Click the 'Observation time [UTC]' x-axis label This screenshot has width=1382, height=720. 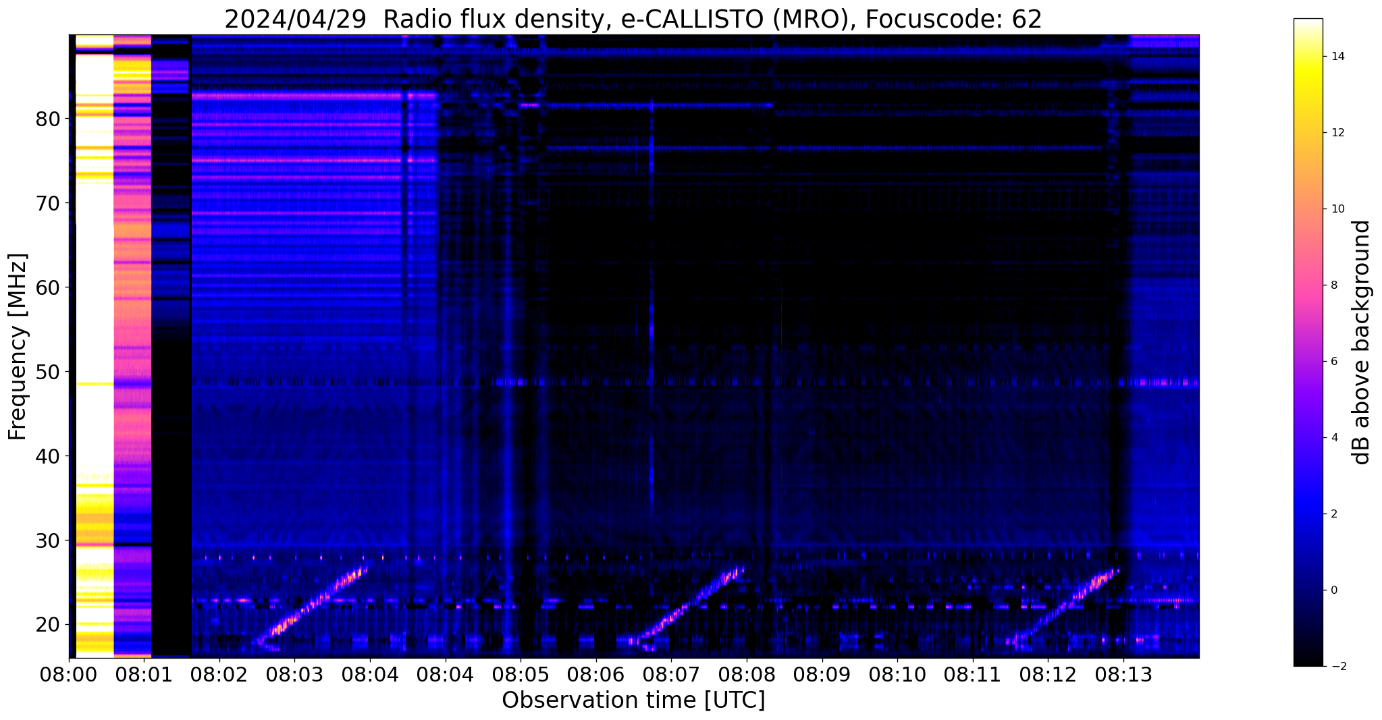(x=633, y=700)
